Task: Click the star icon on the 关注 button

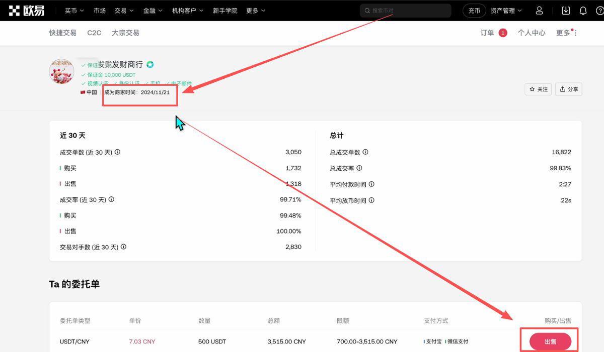Action: click(532, 89)
